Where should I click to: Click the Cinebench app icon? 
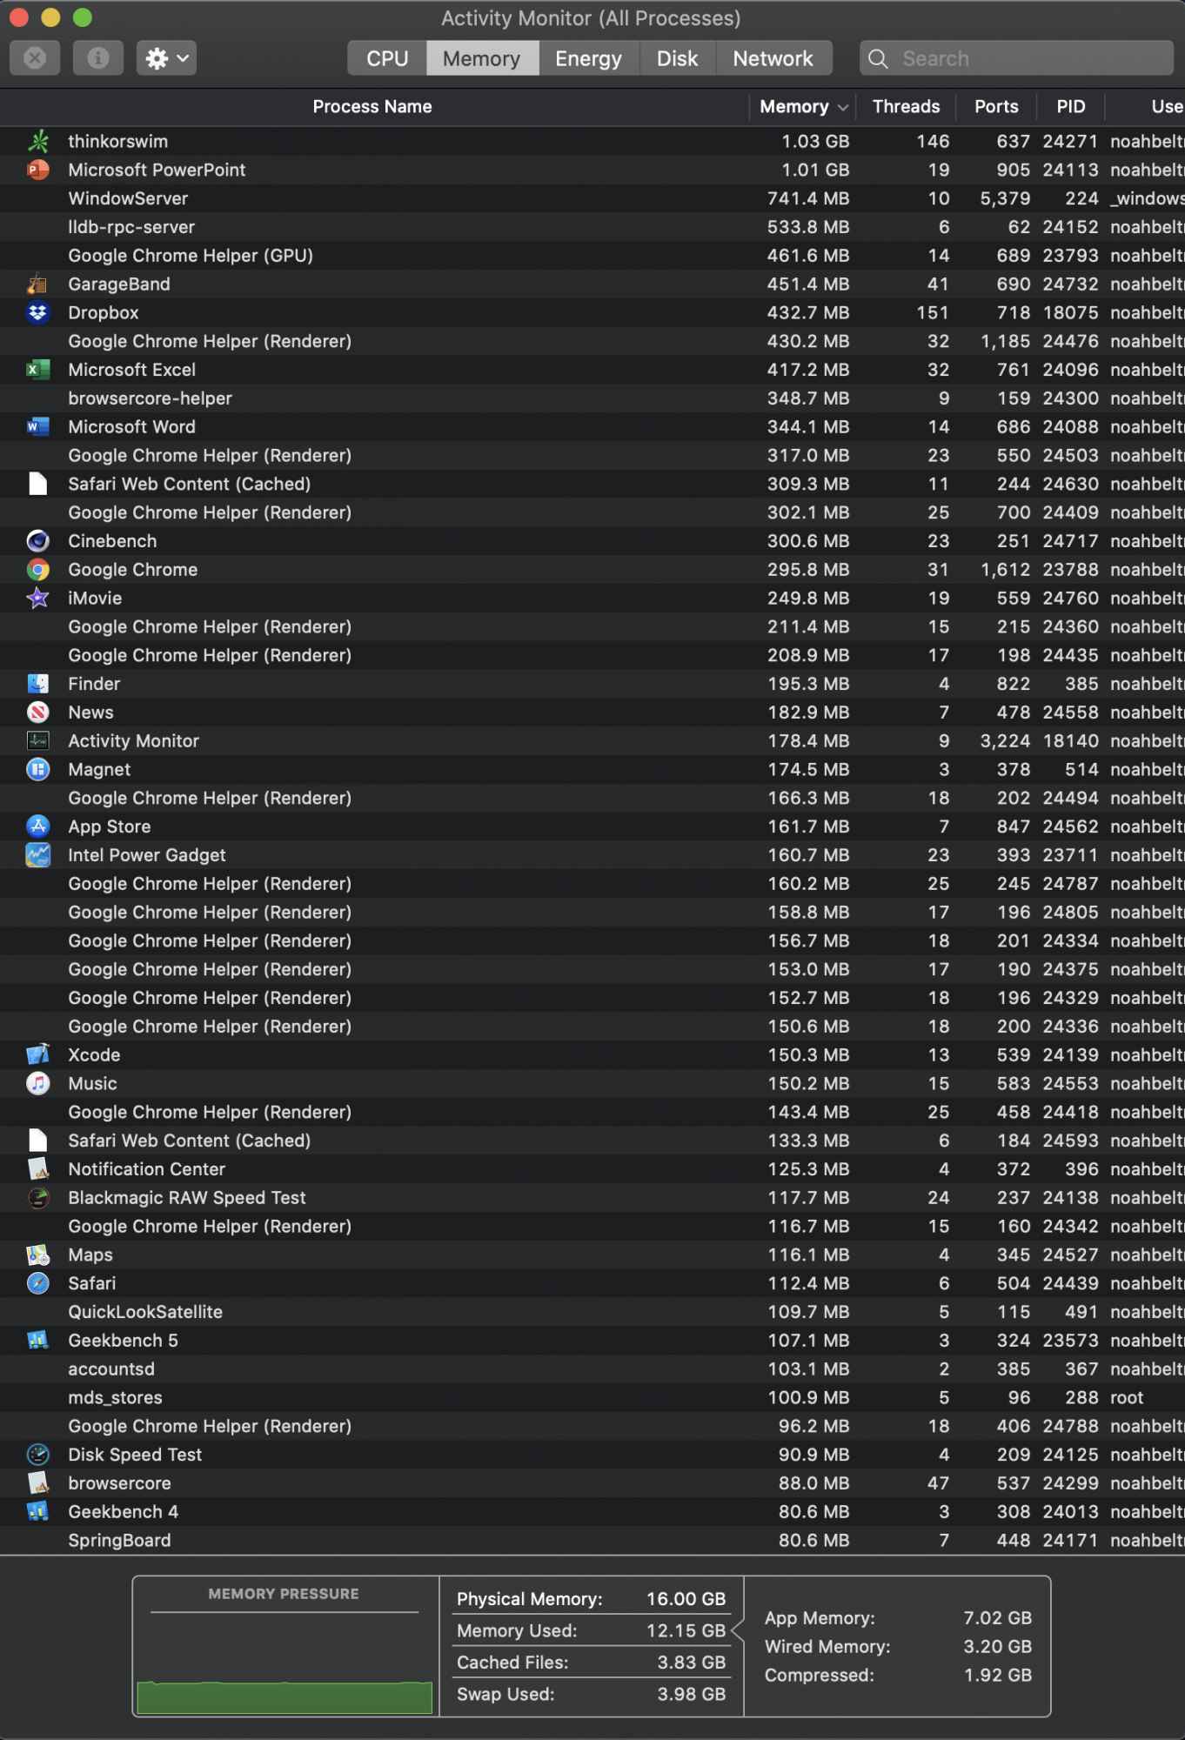click(x=37, y=541)
